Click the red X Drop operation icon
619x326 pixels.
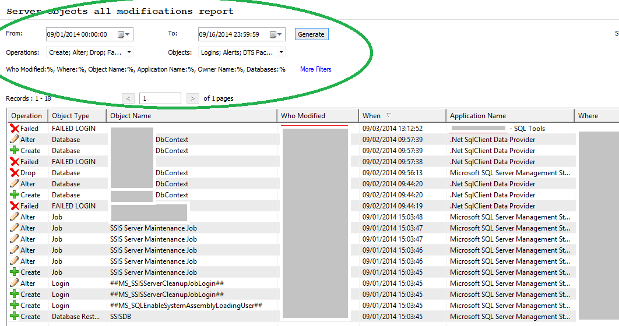(15, 173)
